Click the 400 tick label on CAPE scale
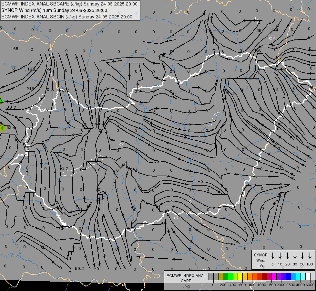The height and width of the screenshot is (291, 316). click(x=233, y=285)
